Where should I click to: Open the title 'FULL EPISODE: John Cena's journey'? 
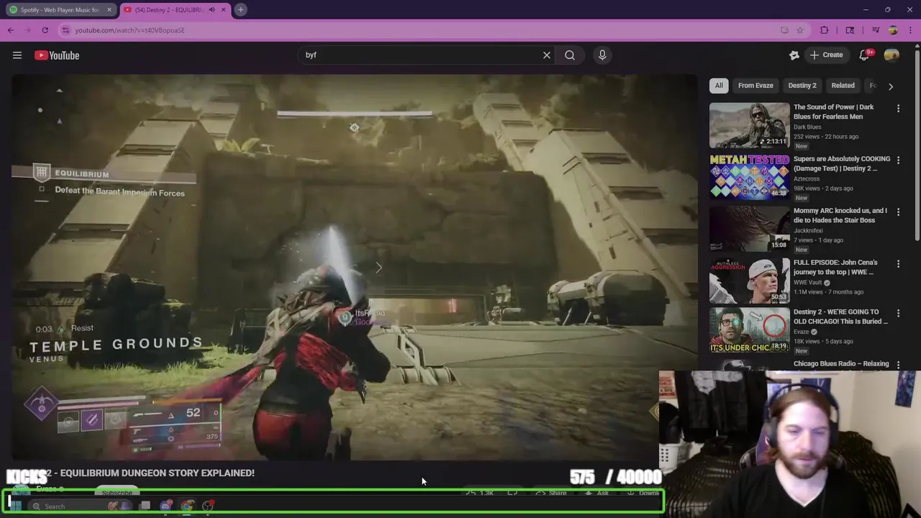tap(834, 267)
